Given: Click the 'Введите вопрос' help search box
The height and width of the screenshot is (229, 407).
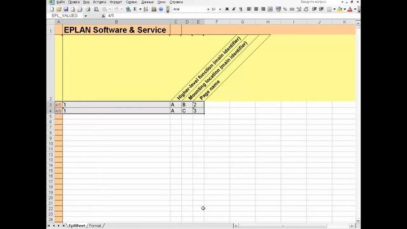Looking at the screenshot, I should click(319, 2).
